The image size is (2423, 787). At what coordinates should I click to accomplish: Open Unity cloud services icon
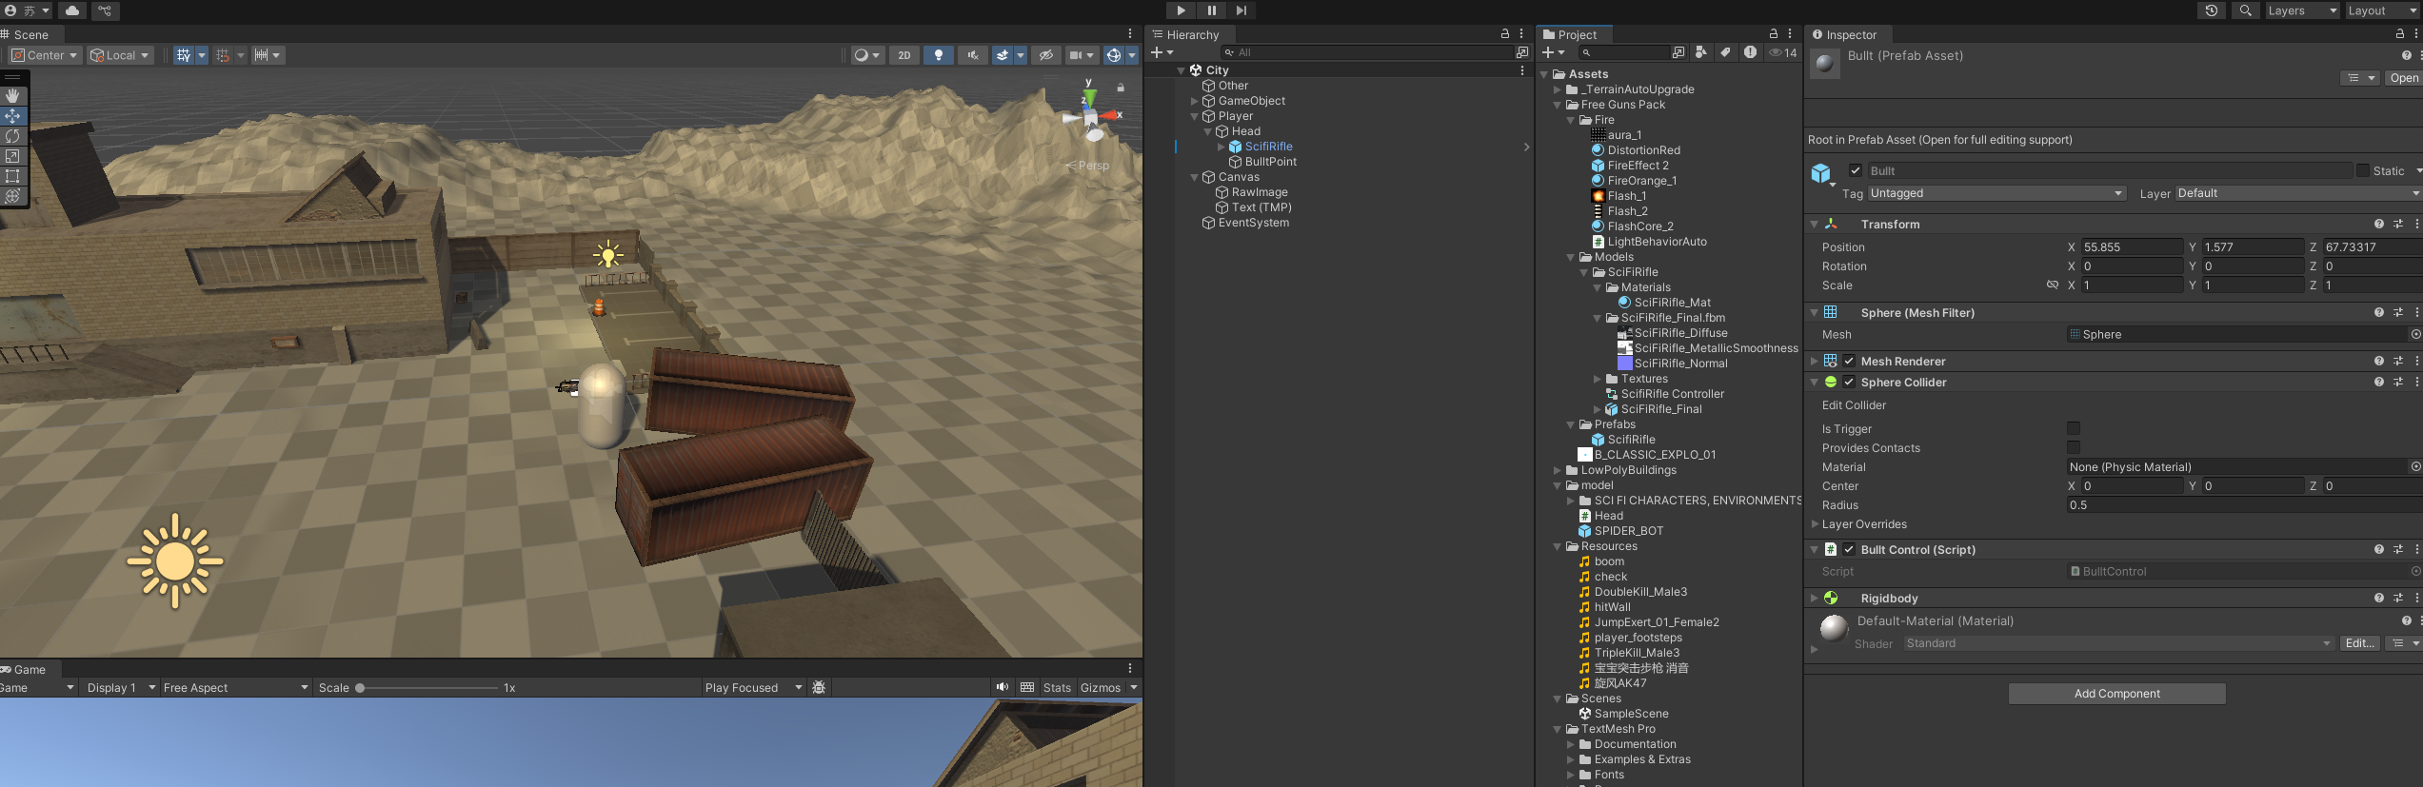[x=72, y=10]
